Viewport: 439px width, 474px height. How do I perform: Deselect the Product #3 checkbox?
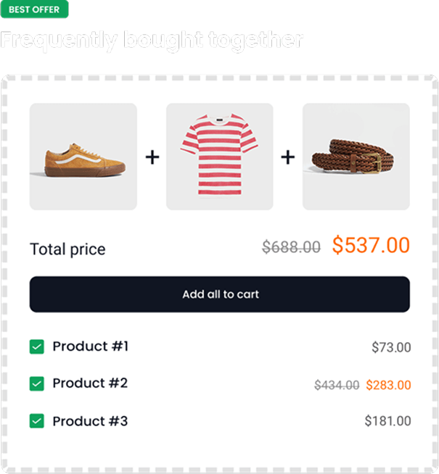[37, 421]
